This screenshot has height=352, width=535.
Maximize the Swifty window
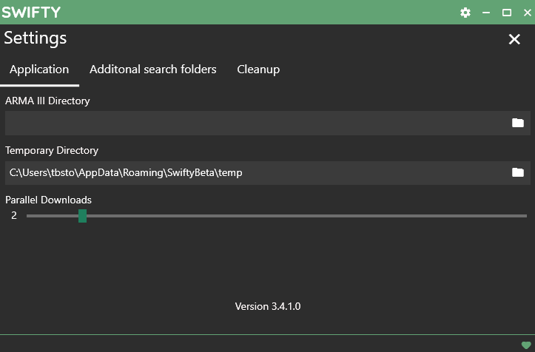pos(507,13)
